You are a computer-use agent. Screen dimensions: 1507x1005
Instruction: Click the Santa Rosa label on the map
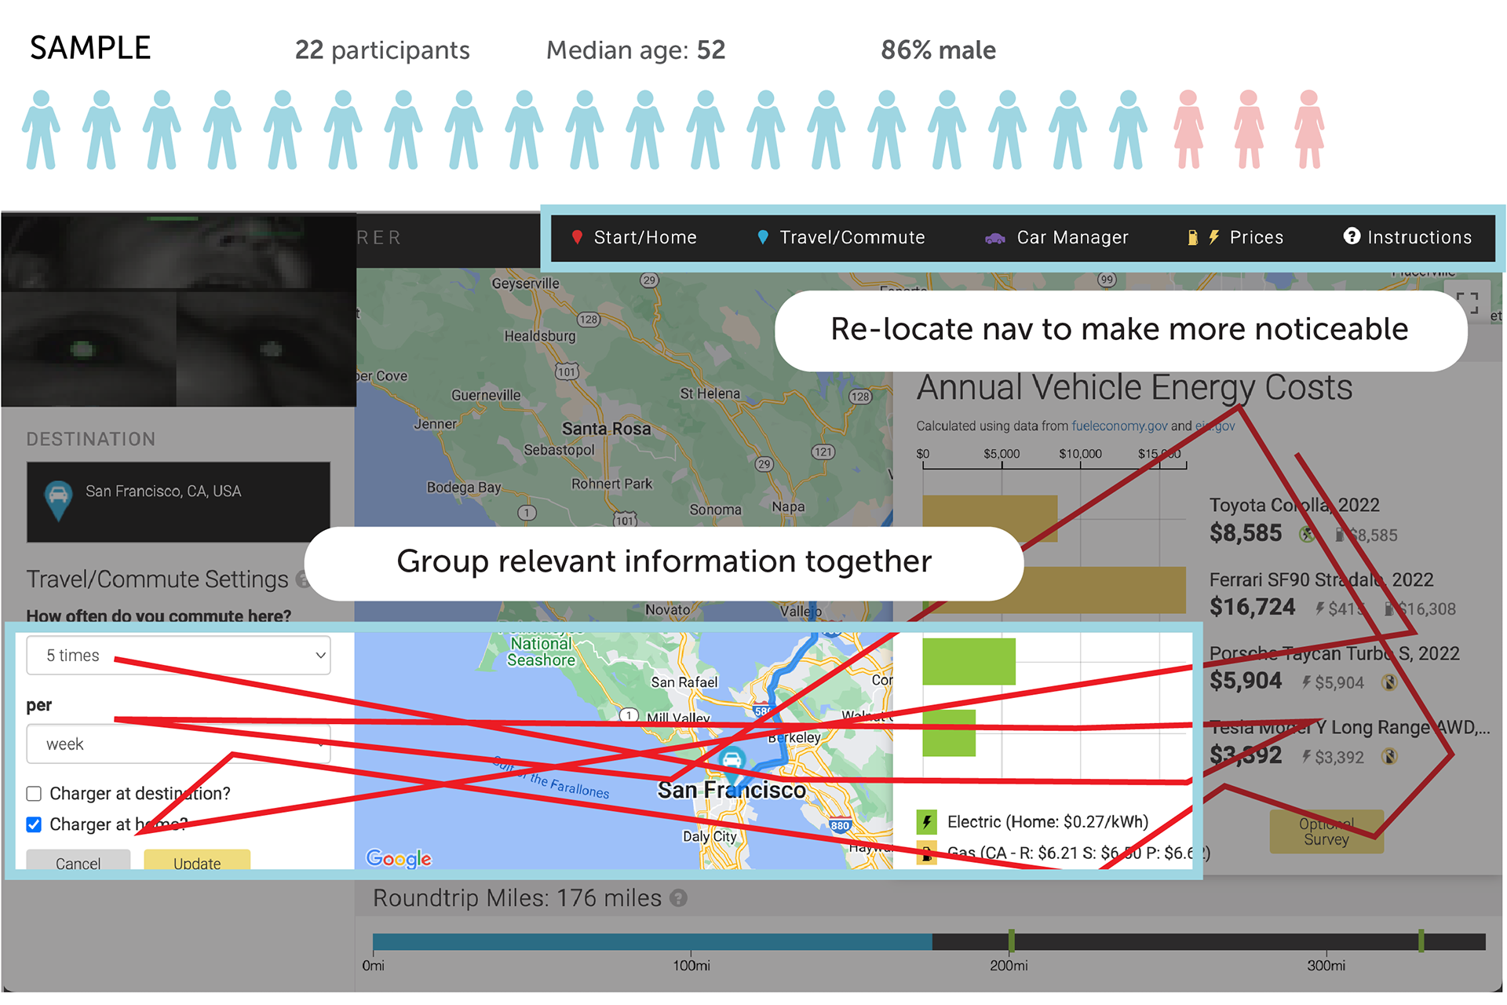click(x=606, y=429)
